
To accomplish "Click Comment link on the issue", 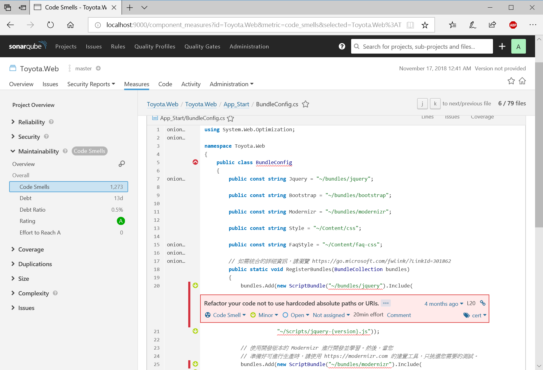I will pyautogui.click(x=399, y=315).
